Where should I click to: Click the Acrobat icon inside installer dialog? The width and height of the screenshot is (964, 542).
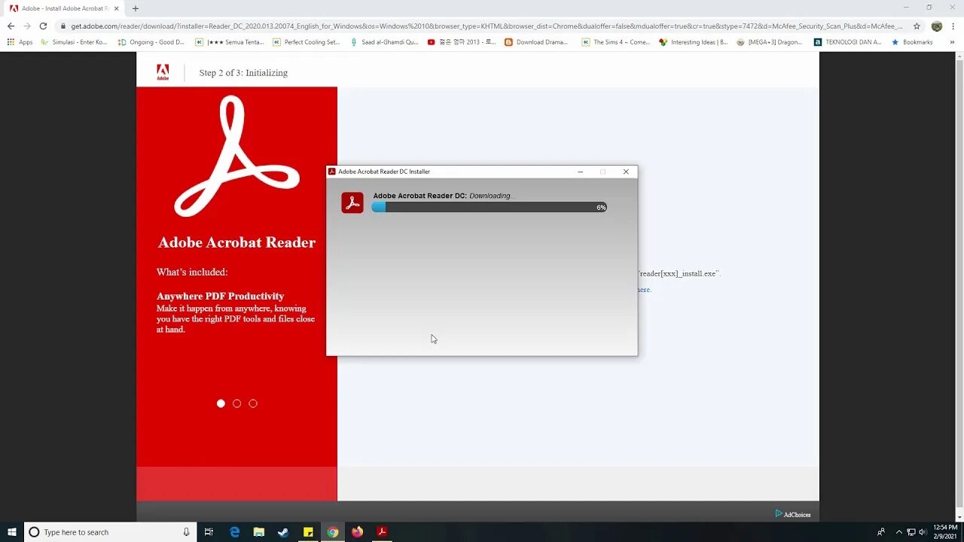[352, 202]
